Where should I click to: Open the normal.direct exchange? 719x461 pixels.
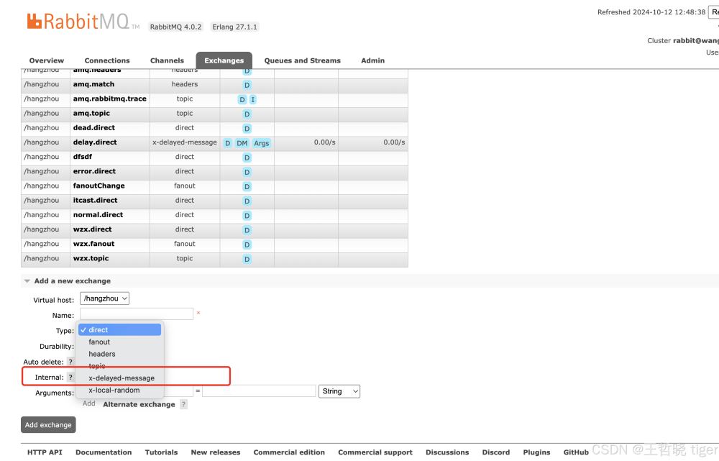[x=98, y=214]
